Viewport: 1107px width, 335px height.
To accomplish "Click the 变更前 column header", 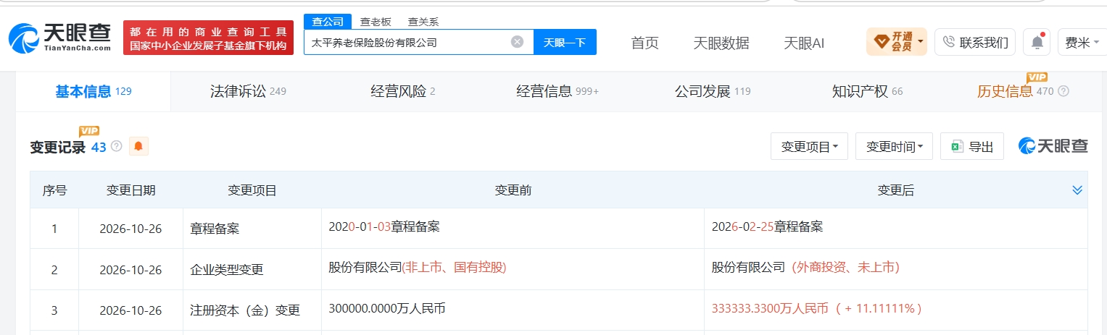I will pos(513,190).
